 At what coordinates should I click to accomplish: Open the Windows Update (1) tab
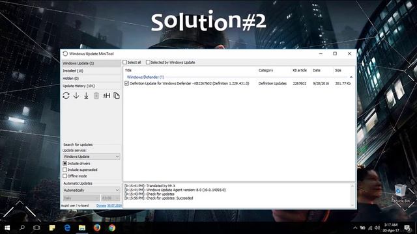(x=91, y=63)
